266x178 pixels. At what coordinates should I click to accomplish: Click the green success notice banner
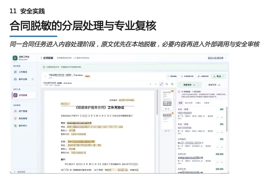pos(135,67)
